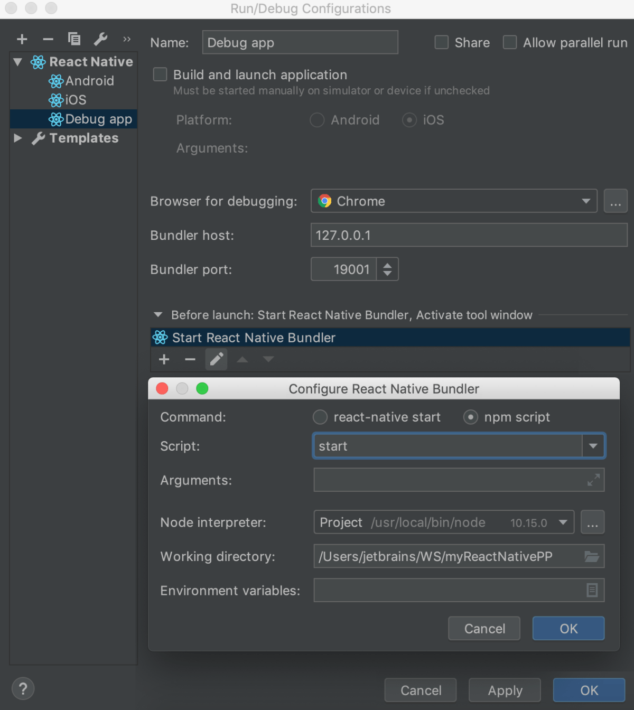Image resolution: width=634 pixels, height=710 pixels.
Task: Open browser settings via ellipsis button
Action: (616, 201)
